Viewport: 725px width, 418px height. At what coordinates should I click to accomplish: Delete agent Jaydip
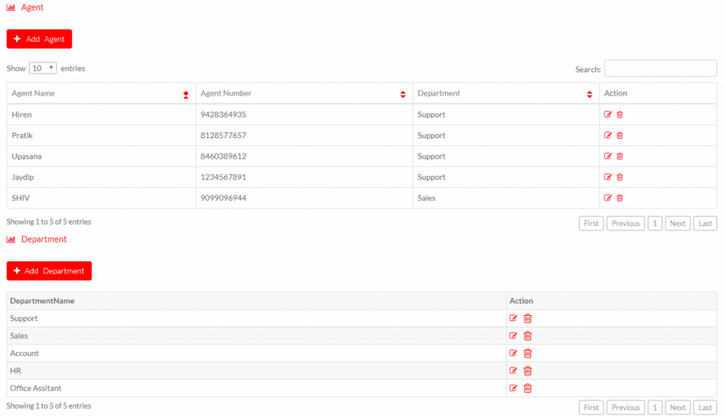click(619, 177)
